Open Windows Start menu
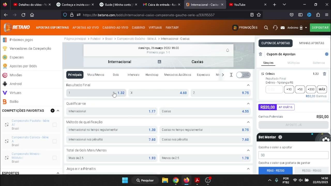The image size is (331, 186). [125, 180]
